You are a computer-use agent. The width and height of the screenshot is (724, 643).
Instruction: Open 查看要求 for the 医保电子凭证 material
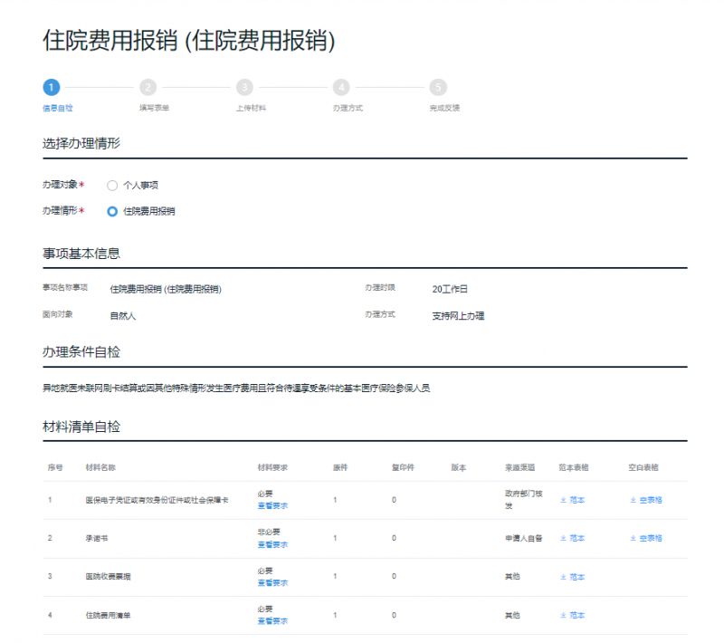[x=272, y=505]
